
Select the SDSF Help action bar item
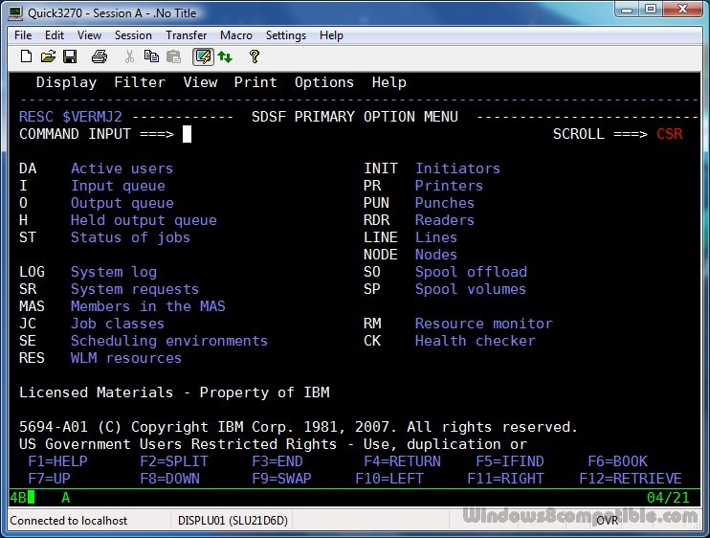pos(388,82)
